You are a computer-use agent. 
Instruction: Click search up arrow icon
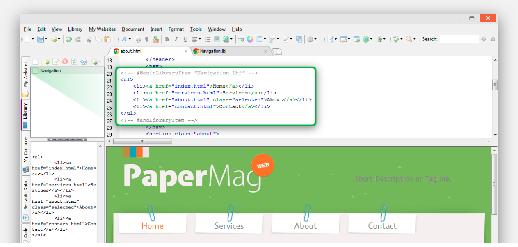(x=493, y=39)
